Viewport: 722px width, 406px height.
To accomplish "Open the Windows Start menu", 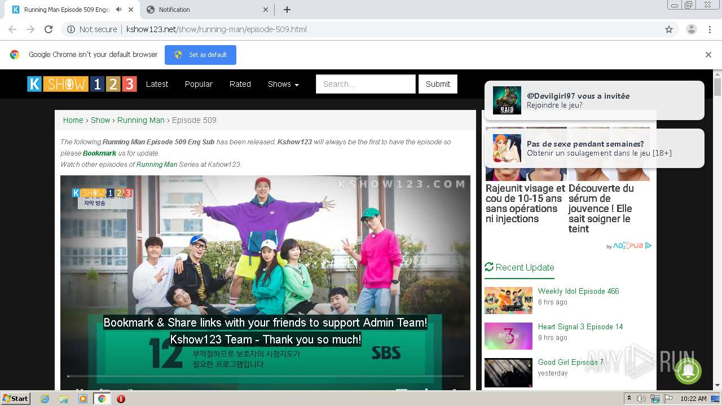I will tap(16, 398).
